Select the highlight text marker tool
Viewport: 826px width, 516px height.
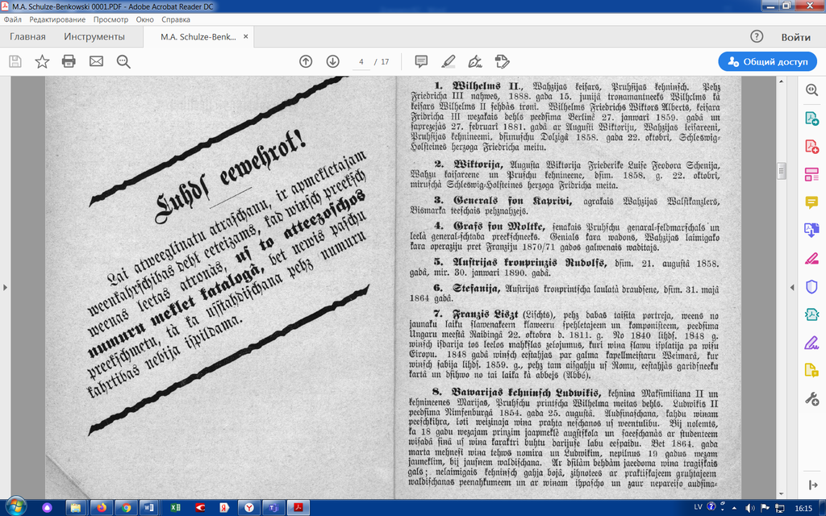pyautogui.click(x=448, y=61)
